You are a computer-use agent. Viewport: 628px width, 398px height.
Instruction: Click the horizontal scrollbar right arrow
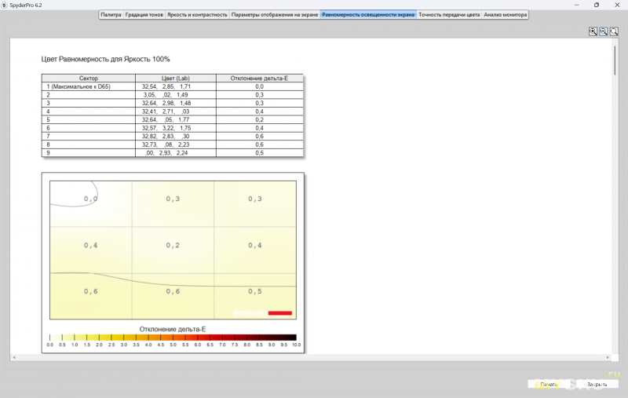click(x=608, y=358)
